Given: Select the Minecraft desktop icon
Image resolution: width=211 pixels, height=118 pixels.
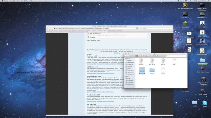Looking at the screenshot, I should click(185, 23).
